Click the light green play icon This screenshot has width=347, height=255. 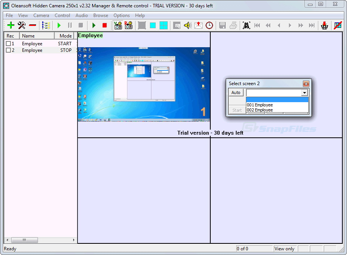pos(59,26)
